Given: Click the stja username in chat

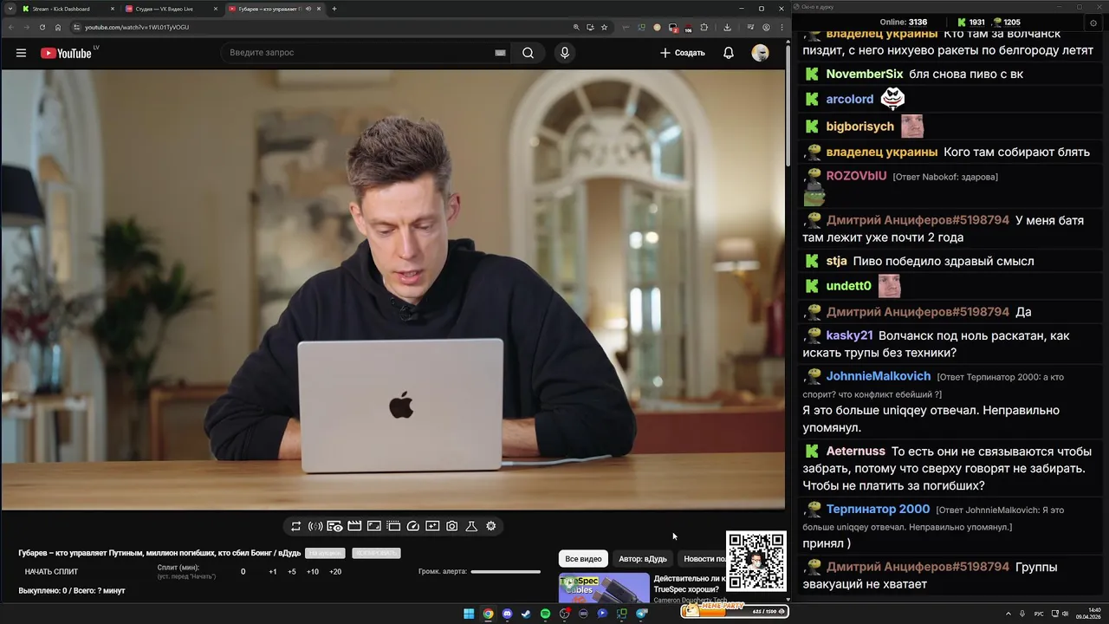Looking at the screenshot, I should (x=836, y=261).
